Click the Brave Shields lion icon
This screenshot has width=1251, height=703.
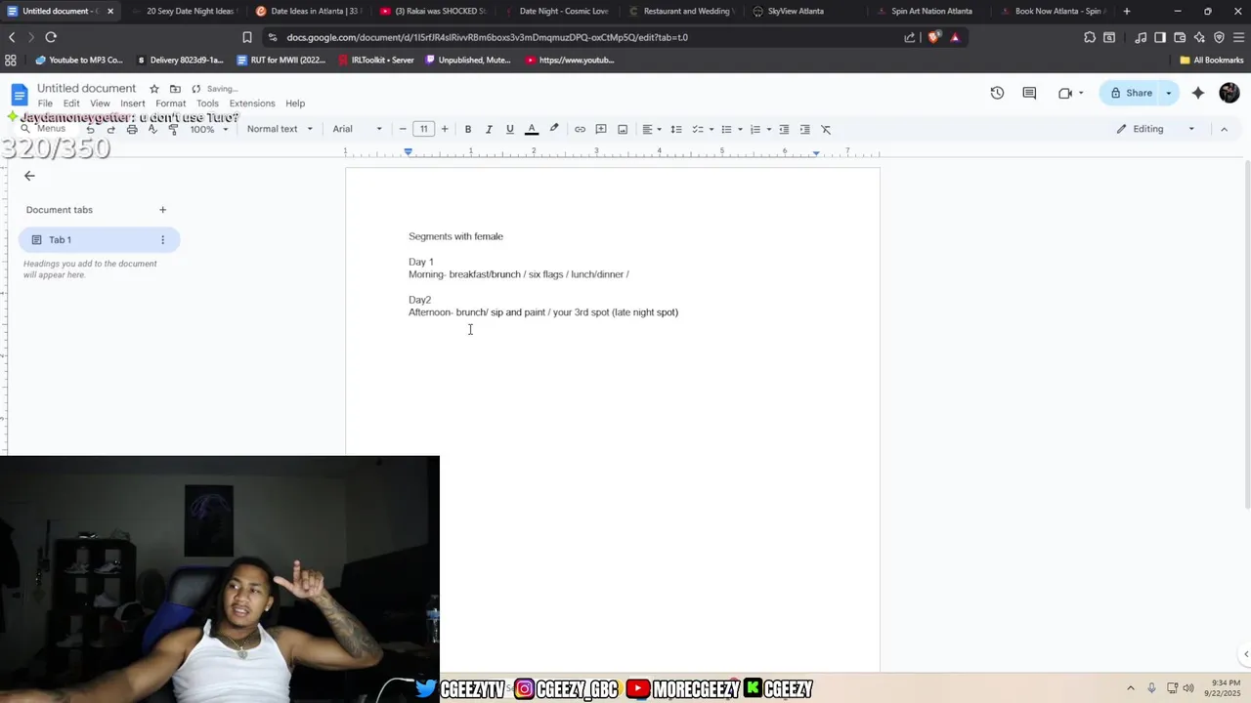point(934,37)
